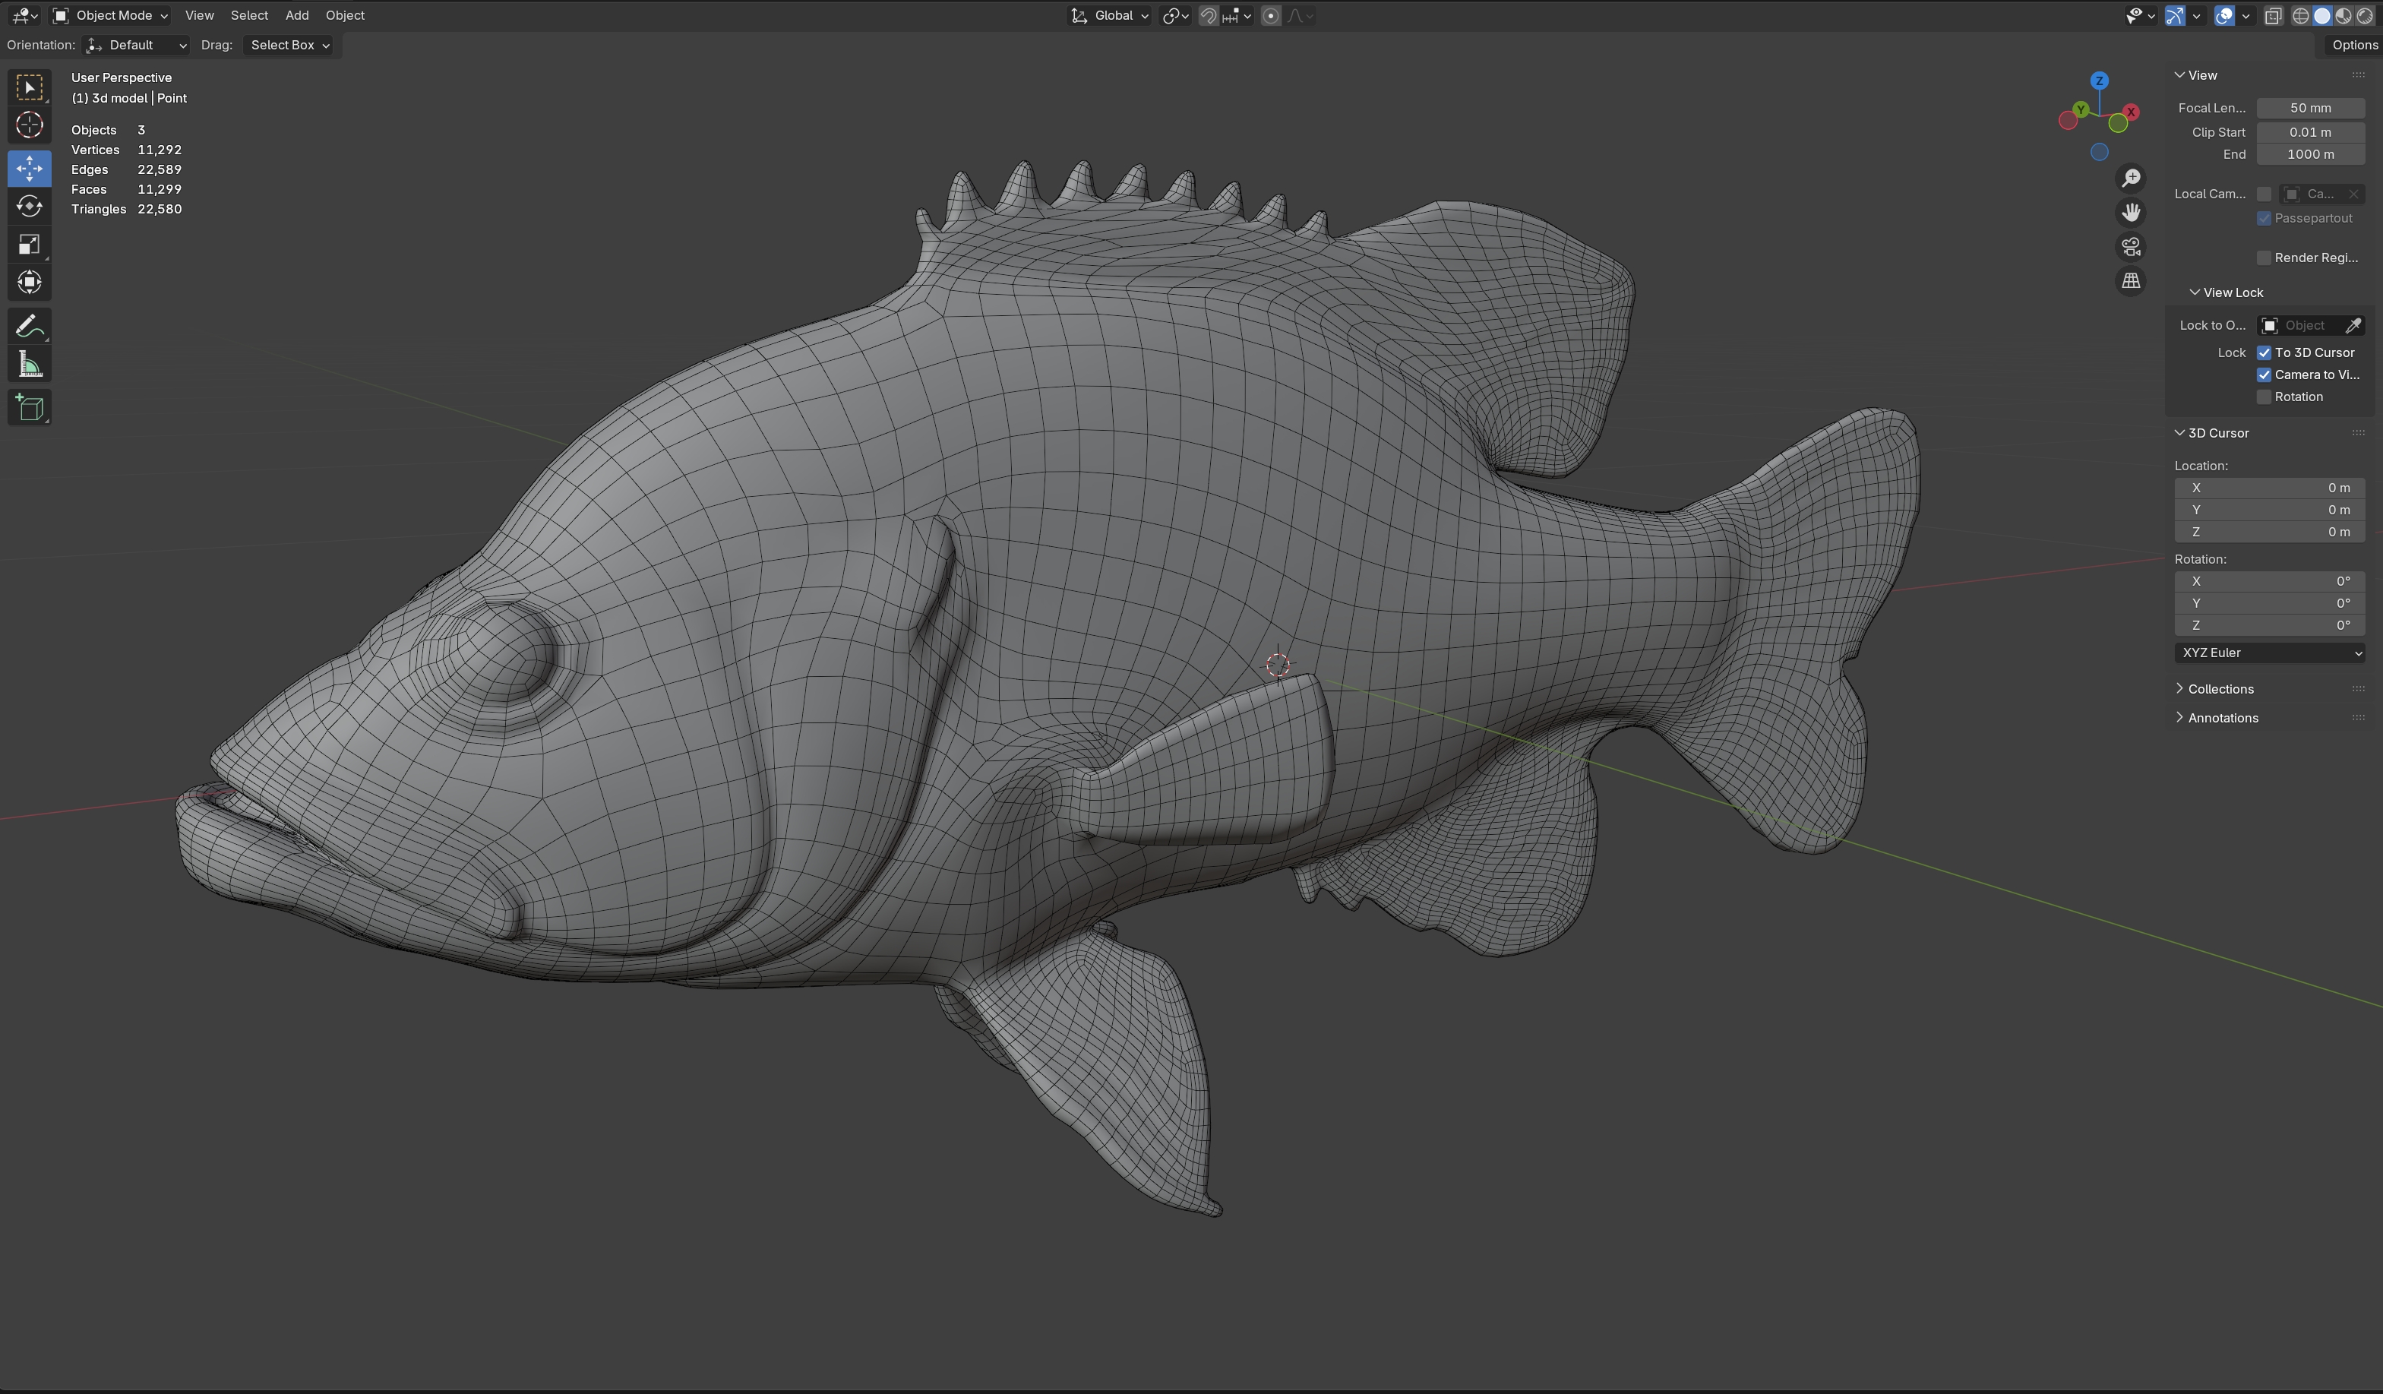Viewport: 2383px width, 1394px height.
Task: Click the Focal Length 50 mm field
Action: (x=2309, y=108)
